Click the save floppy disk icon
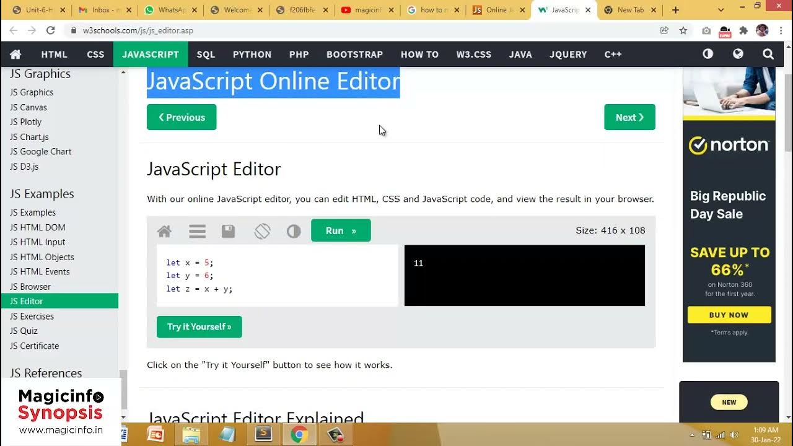 pos(228,231)
